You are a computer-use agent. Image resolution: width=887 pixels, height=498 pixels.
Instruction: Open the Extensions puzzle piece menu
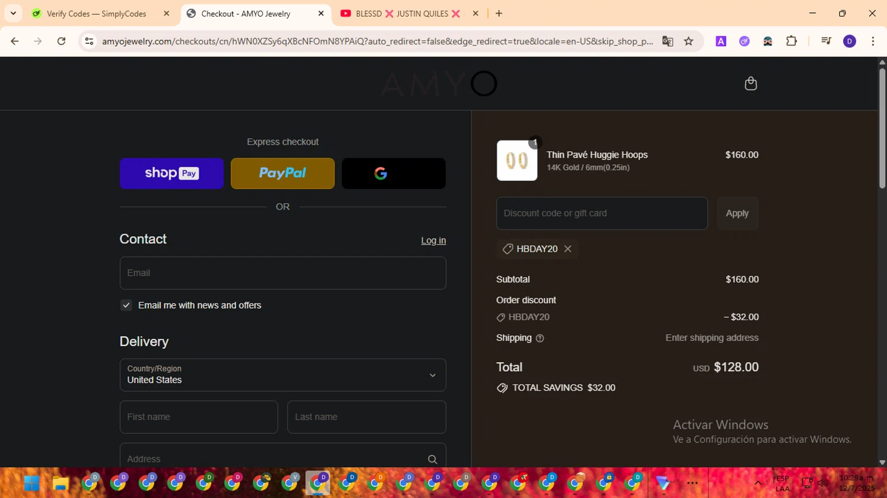[x=791, y=41]
